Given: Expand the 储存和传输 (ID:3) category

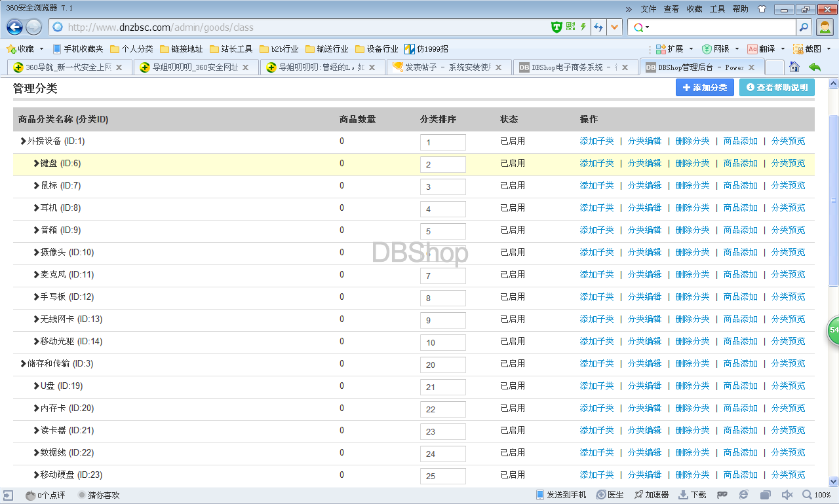Looking at the screenshot, I should coord(24,363).
